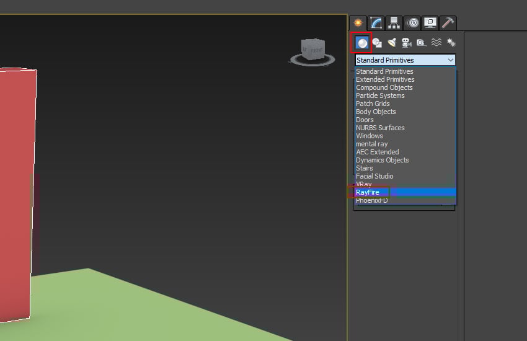Open the Create command panel tab

[358, 23]
